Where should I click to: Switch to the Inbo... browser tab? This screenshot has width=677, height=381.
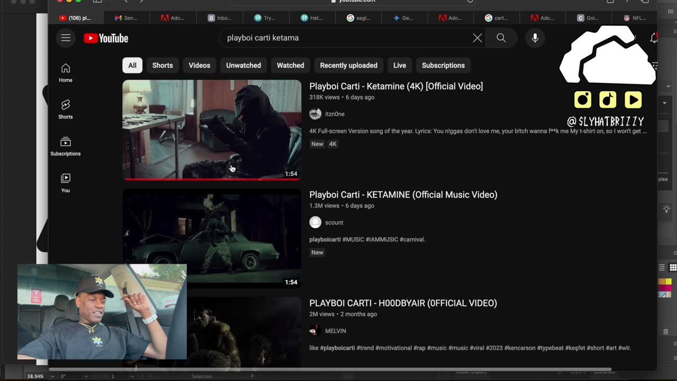219,18
